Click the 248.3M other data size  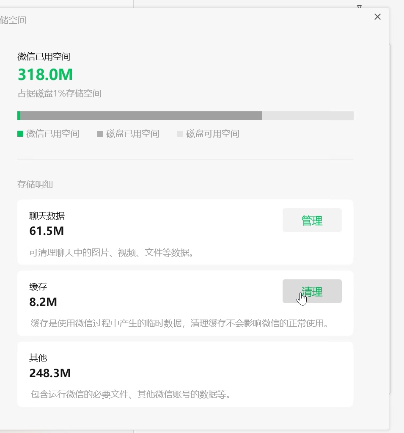tap(50, 373)
